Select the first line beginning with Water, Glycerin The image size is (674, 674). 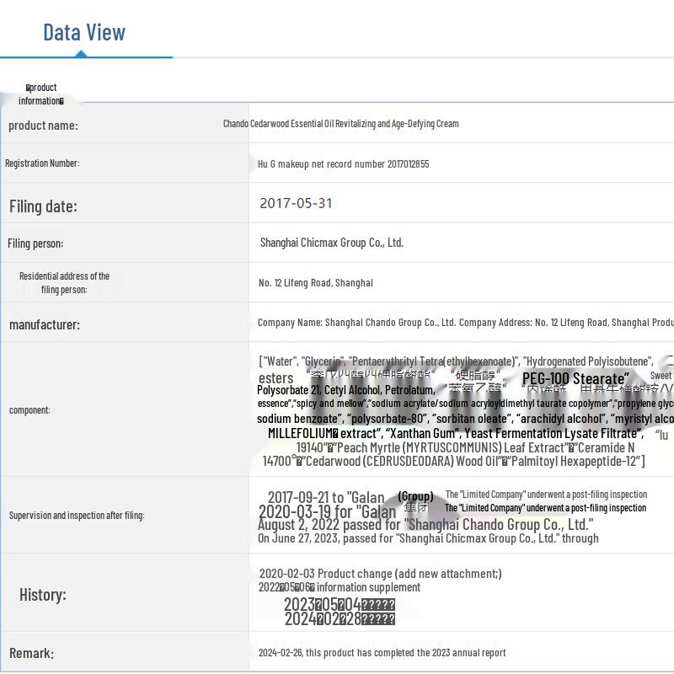click(456, 361)
